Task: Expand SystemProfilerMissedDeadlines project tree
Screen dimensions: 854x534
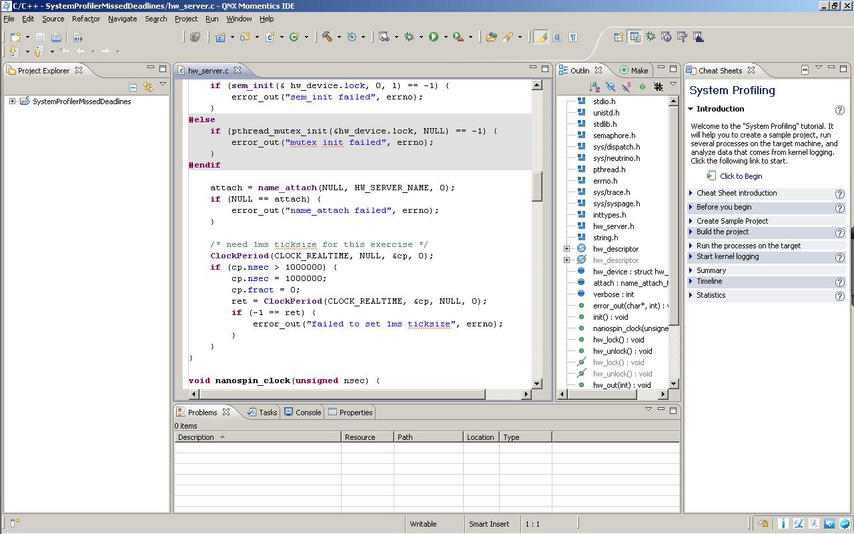Action: (12, 101)
